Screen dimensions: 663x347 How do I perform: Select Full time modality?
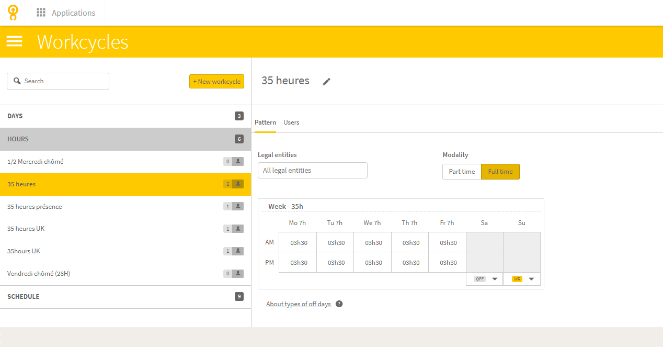(500, 172)
